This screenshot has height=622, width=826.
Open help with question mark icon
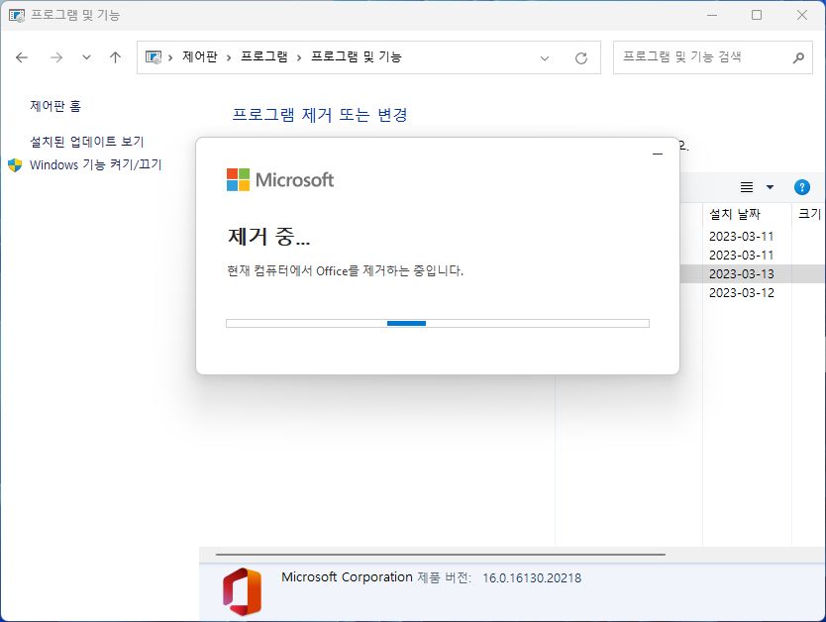click(x=802, y=187)
